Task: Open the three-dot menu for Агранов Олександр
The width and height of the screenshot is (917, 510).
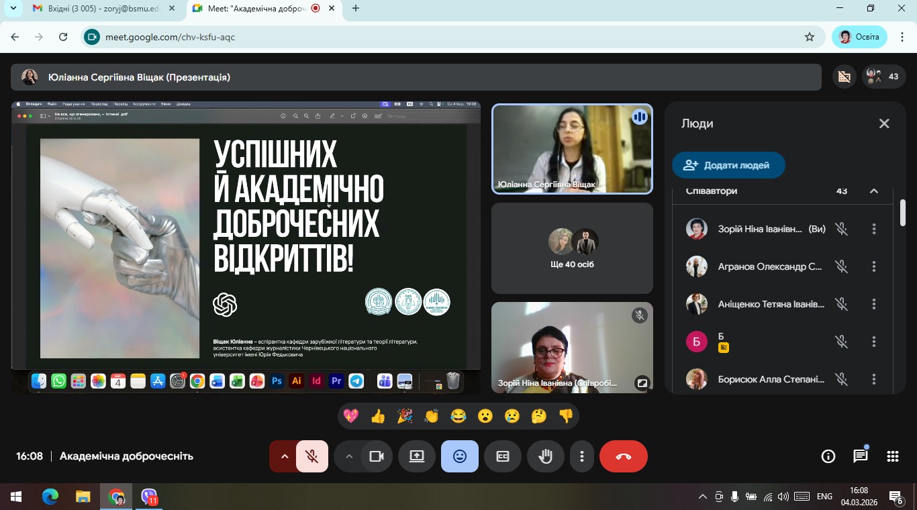Action: (x=873, y=266)
